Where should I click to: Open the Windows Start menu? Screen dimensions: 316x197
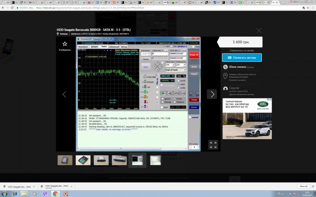4,194
